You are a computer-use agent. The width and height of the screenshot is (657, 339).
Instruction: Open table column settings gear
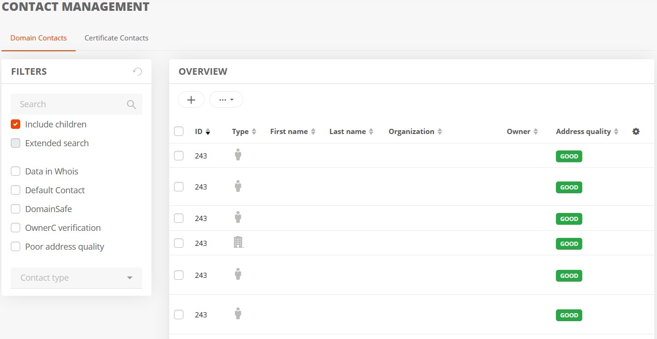636,132
